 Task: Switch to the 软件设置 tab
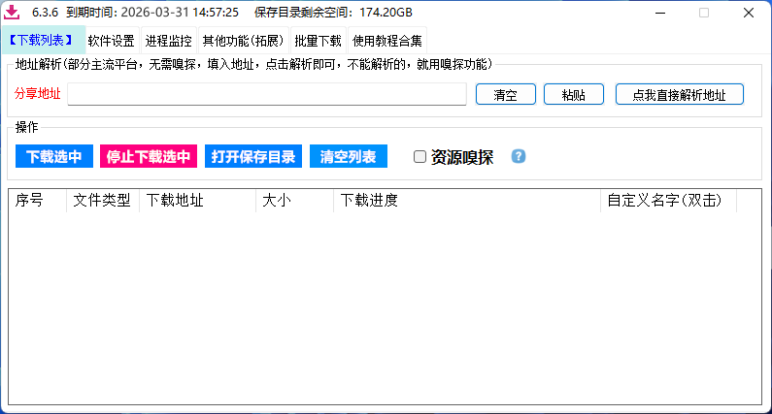click(111, 41)
